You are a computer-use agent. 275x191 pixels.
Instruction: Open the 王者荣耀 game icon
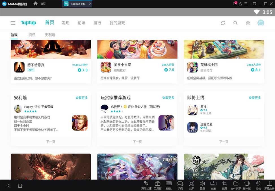[80, 123]
